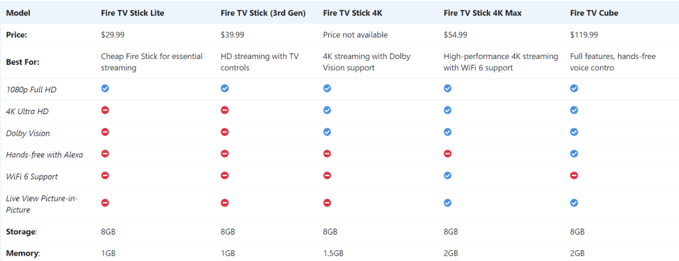Click the red Dolby Vision icon for Fire TV Stick (3rd Gen)
The width and height of the screenshot is (679, 261).
224,132
